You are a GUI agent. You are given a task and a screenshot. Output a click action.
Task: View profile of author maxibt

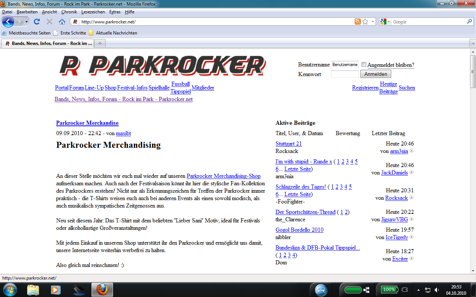coord(123,133)
